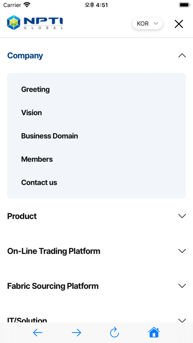Collapse the Company section chevron
Image resolution: width=193 pixels, height=343 pixels.
point(182,56)
